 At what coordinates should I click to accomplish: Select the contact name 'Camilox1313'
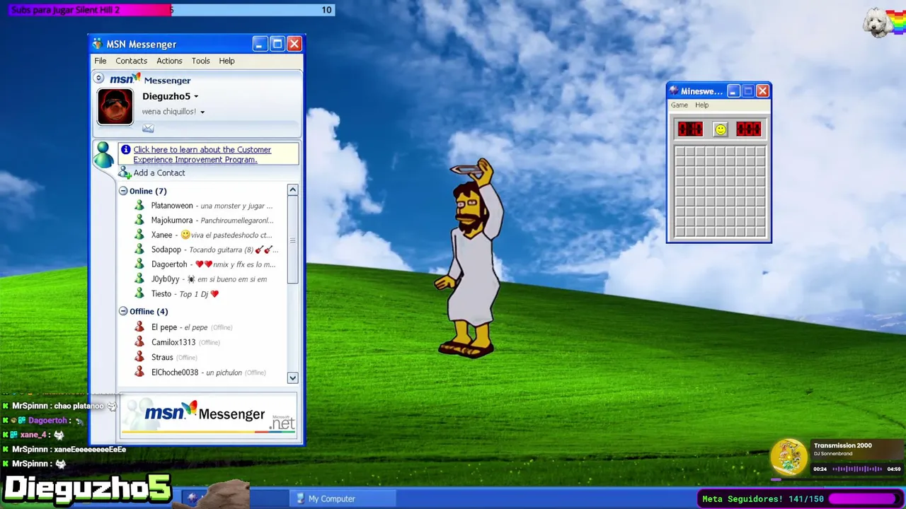click(173, 342)
